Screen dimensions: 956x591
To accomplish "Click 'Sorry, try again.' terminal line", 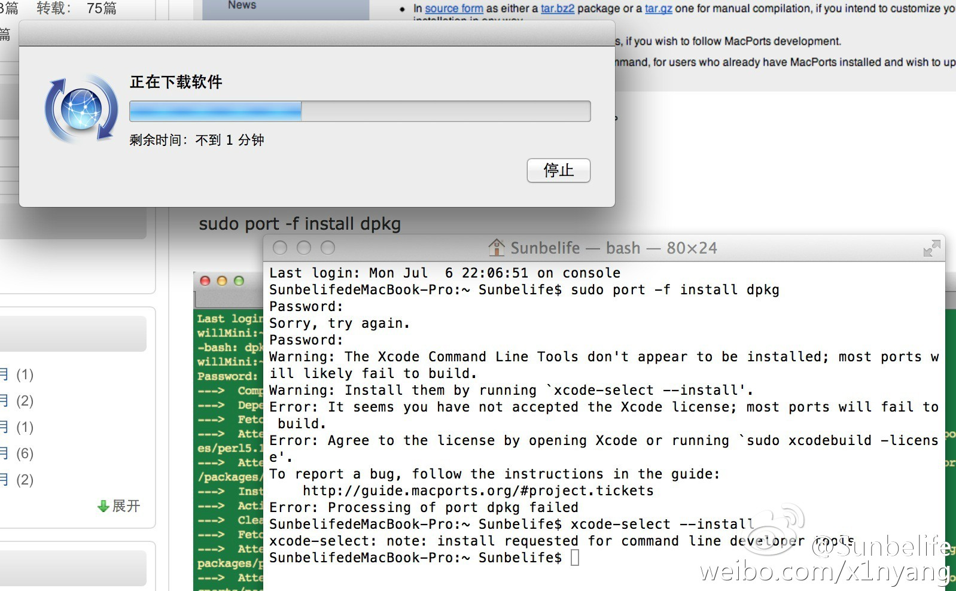I will pos(340,323).
